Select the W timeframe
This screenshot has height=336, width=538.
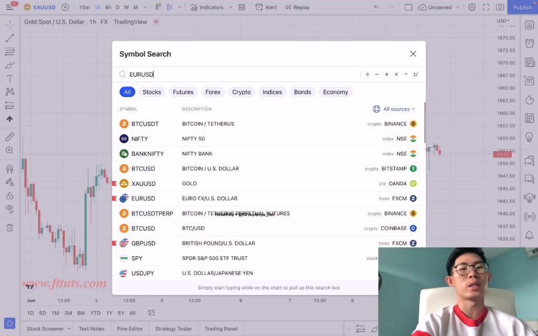pos(126,7)
